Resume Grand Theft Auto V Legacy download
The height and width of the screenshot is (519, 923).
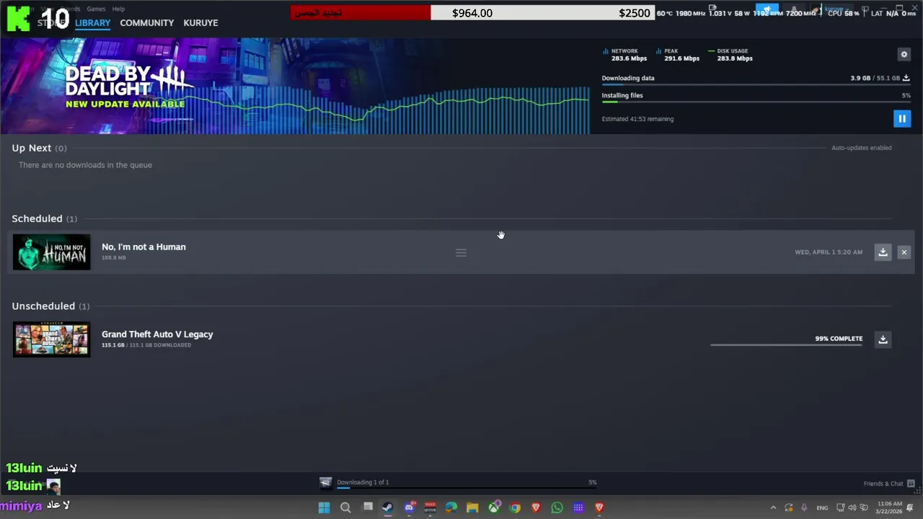[x=883, y=340]
